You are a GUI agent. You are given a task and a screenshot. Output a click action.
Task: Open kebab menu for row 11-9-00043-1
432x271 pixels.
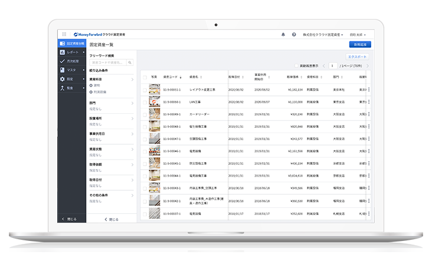point(369,188)
